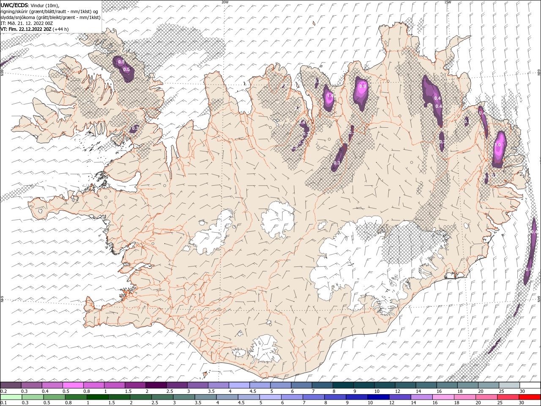Click the "0.2" label in the legend
Screen dimensions: 541x406
[x=3, y=391]
